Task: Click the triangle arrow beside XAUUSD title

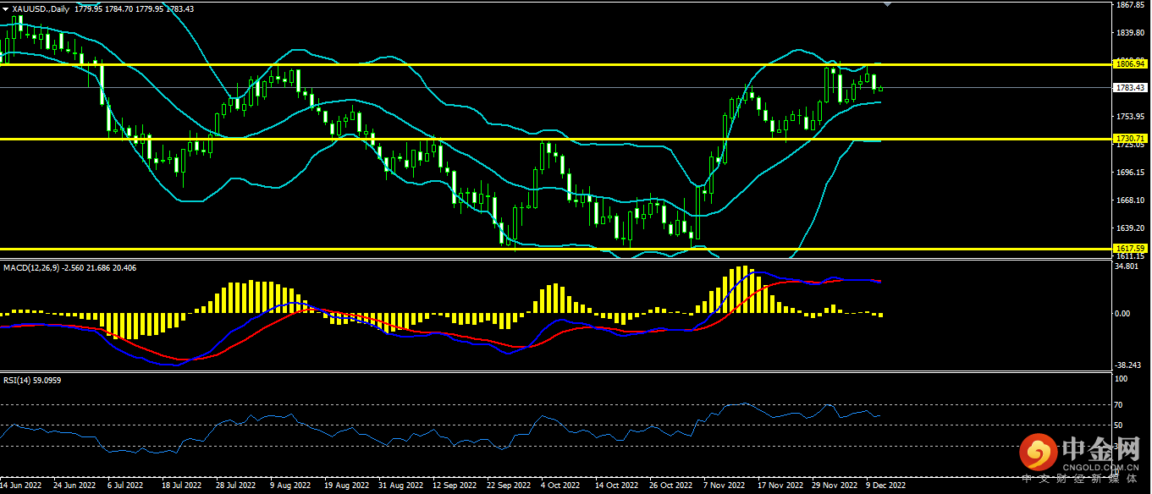Action: coord(5,8)
